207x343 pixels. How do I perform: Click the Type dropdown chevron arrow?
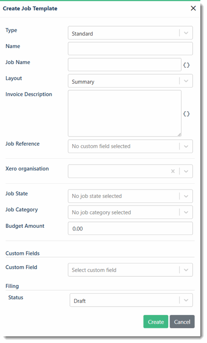(186, 33)
